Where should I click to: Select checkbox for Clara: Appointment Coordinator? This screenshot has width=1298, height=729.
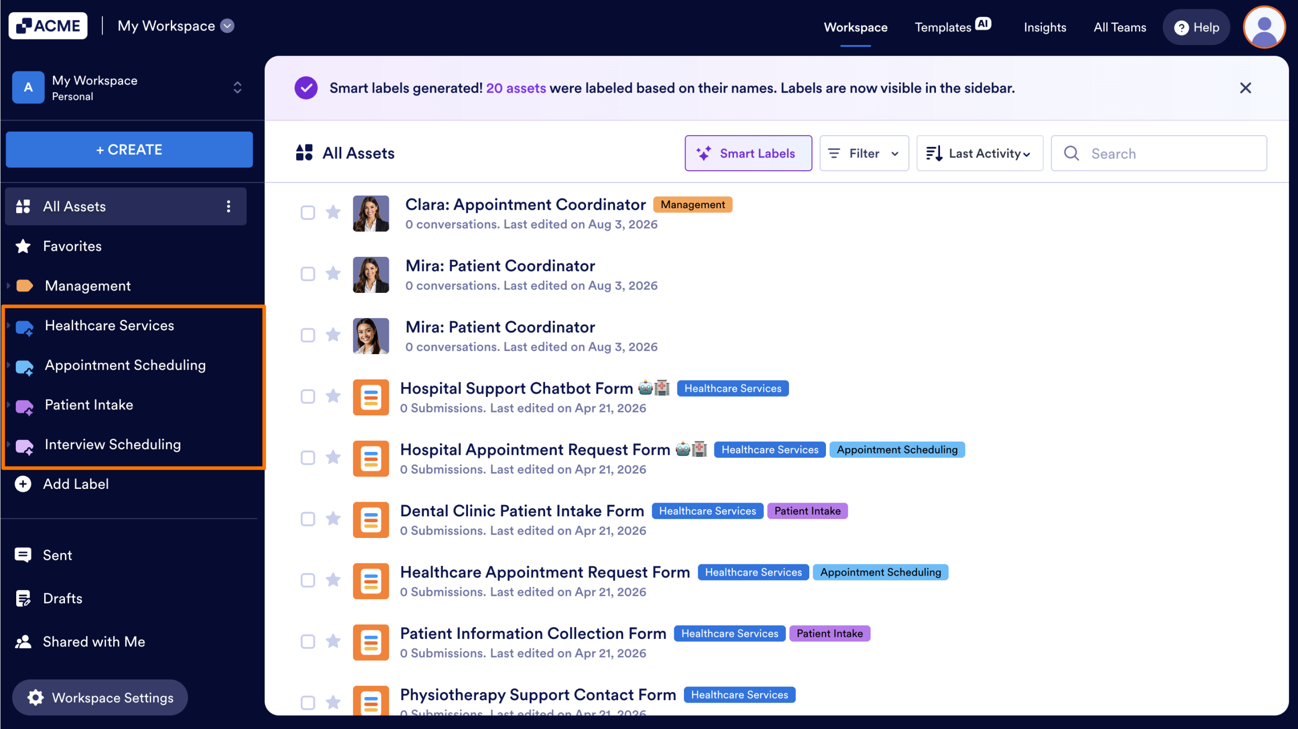click(308, 212)
